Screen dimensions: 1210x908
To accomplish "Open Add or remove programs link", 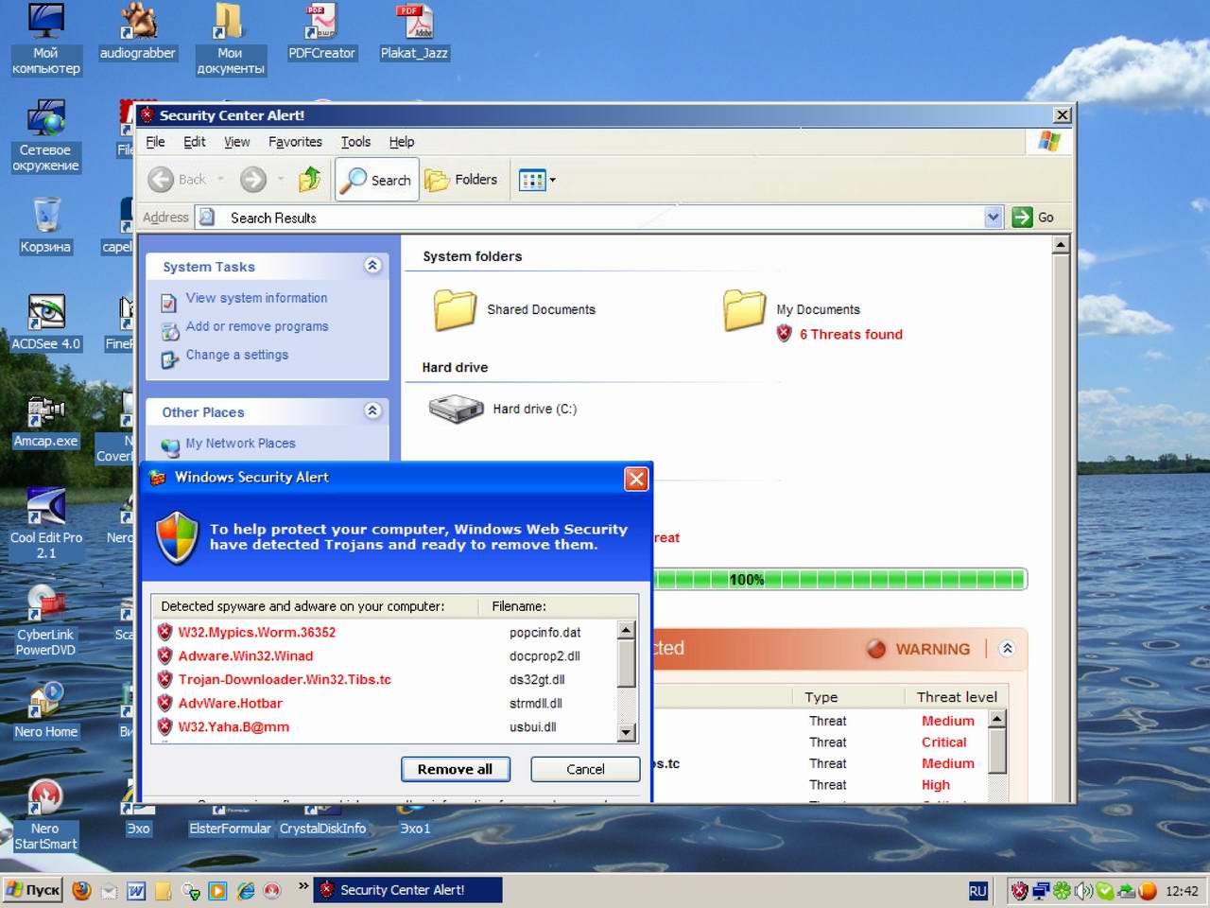I will (257, 326).
